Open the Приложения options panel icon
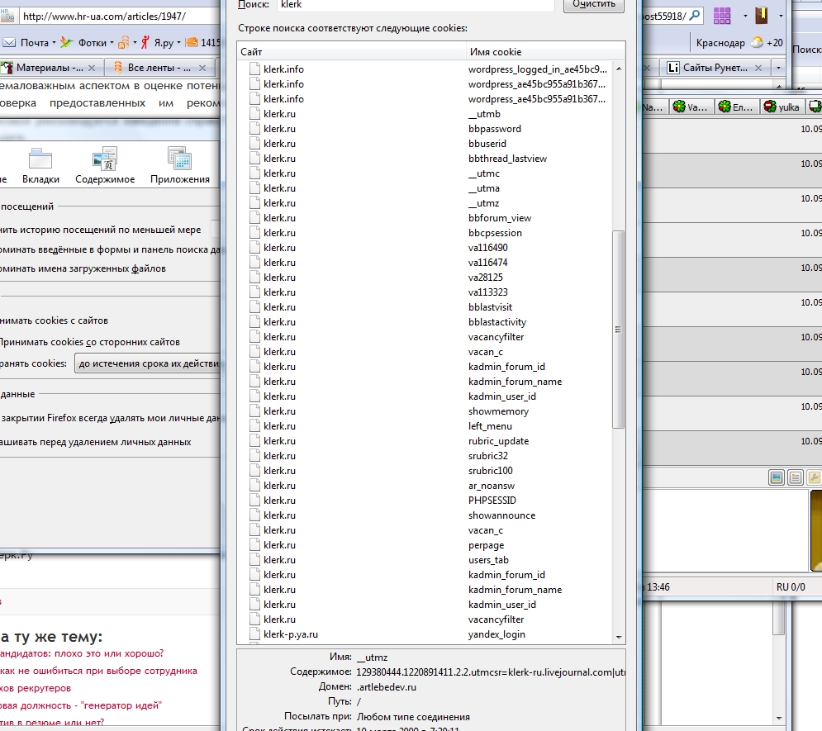 point(179,159)
